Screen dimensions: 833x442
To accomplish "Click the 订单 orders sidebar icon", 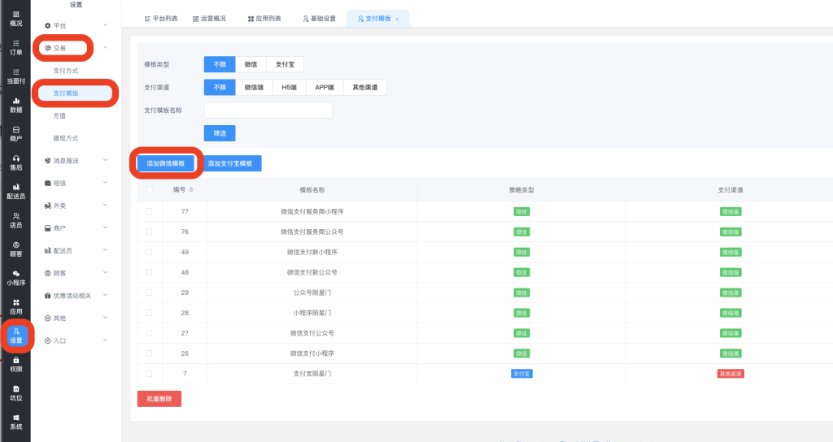I will pos(15,47).
